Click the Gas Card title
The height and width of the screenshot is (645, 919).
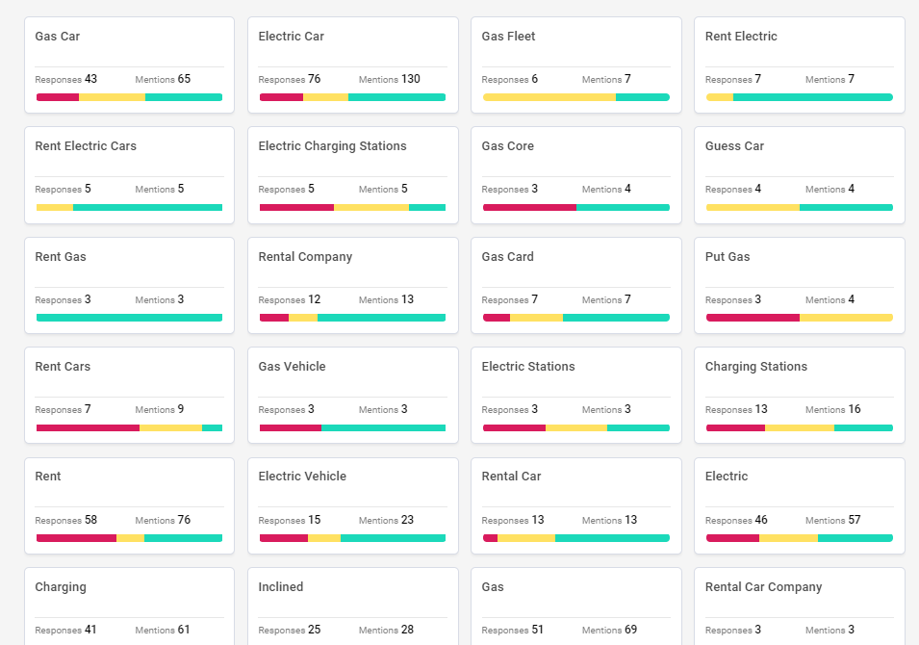(x=507, y=257)
